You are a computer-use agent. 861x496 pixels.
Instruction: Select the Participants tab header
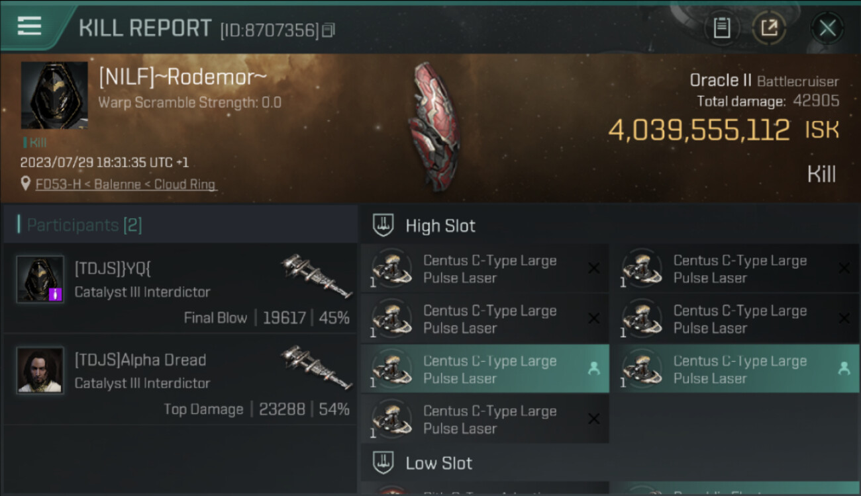(84, 225)
